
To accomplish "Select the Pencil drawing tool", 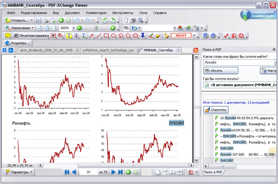I will (x=151, y=36).
